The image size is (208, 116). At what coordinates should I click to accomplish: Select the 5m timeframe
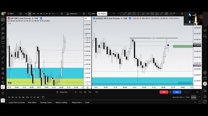[30, 13]
